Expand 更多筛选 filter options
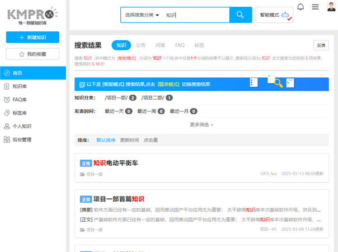This screenshot has height=252, width=338. tap(201, 124)
